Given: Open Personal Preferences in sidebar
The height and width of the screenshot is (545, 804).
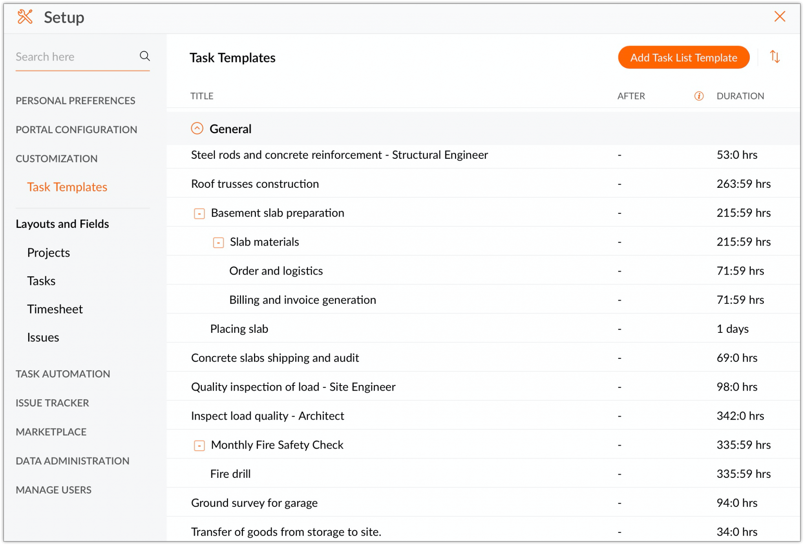Looking at the screenshot, I should click(x=75, y=100).
